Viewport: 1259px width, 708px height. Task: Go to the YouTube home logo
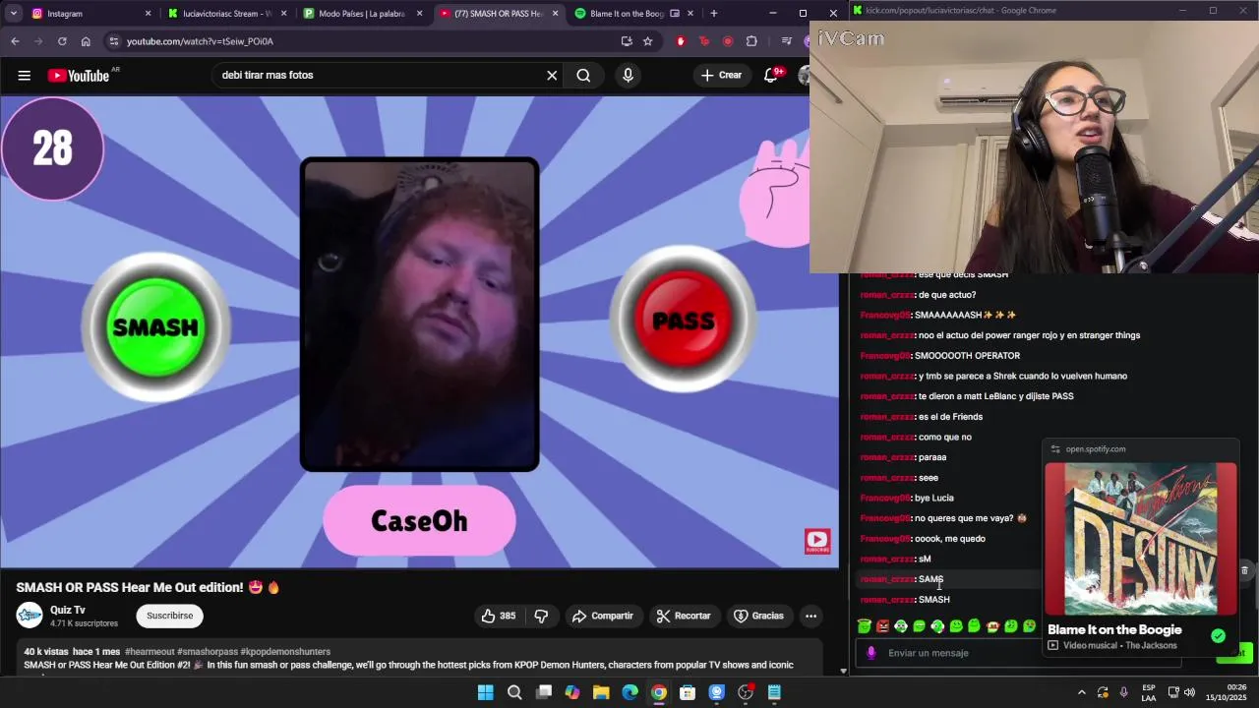tap(79, 75)
